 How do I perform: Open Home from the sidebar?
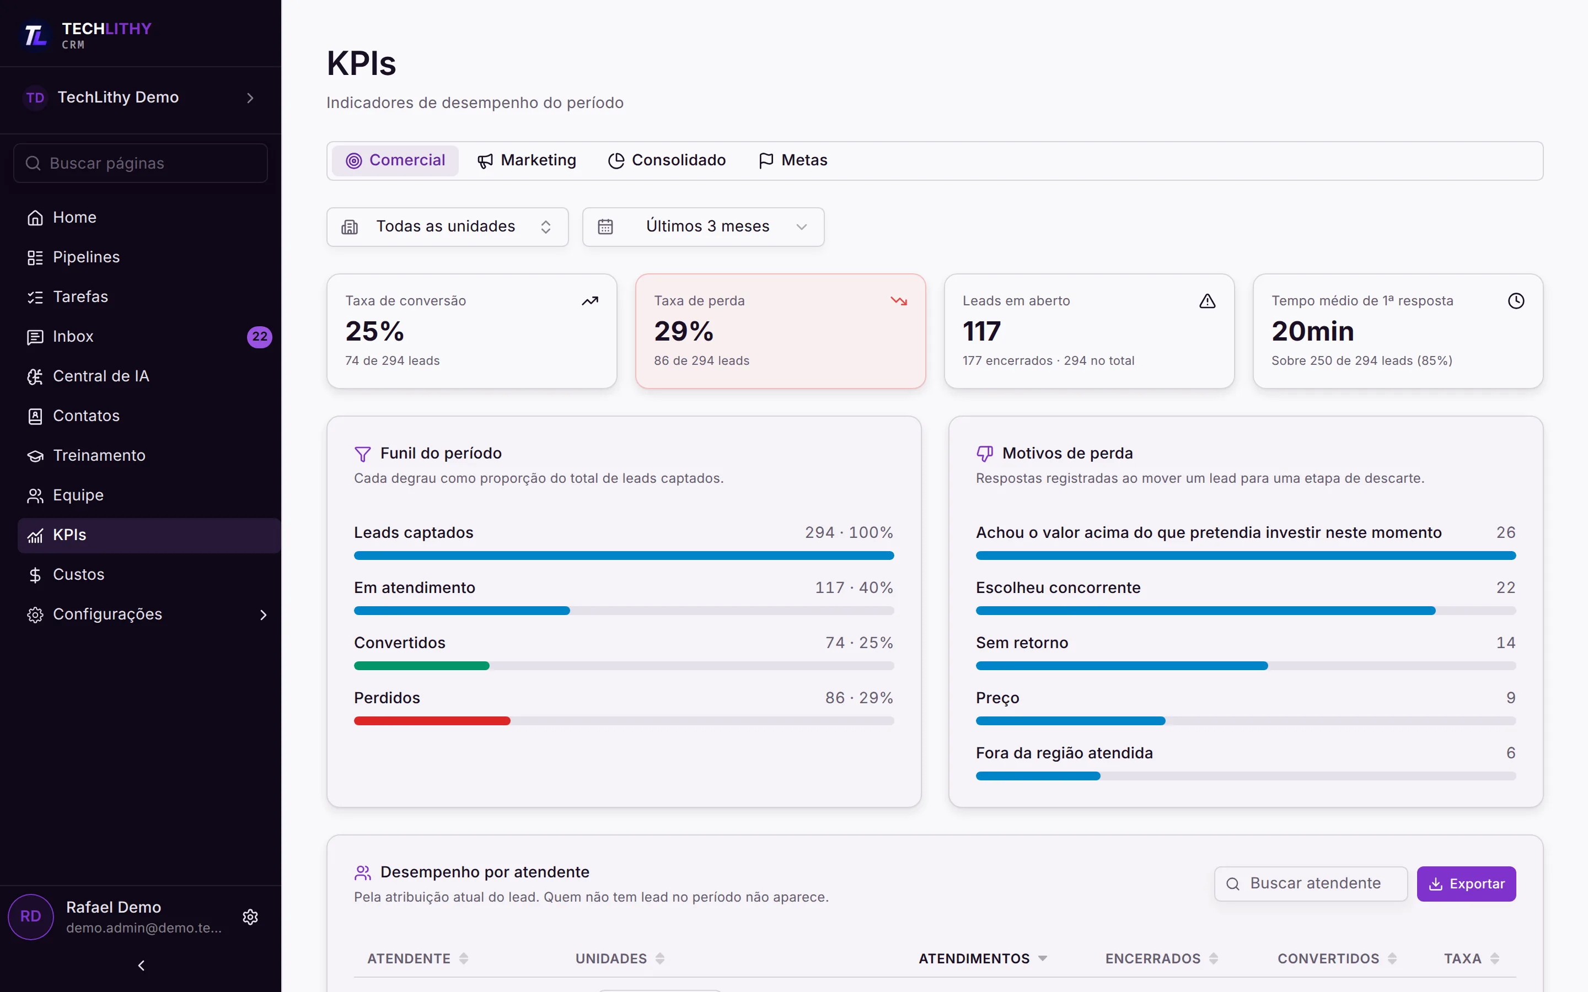pyautogui.click(x=149, y=217)
